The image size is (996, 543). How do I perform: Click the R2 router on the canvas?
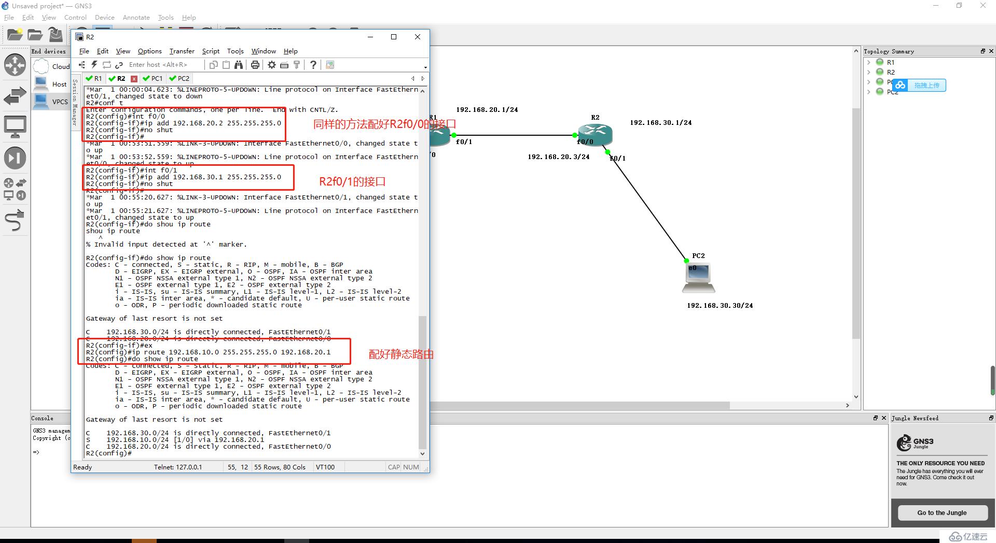(594, 134)
